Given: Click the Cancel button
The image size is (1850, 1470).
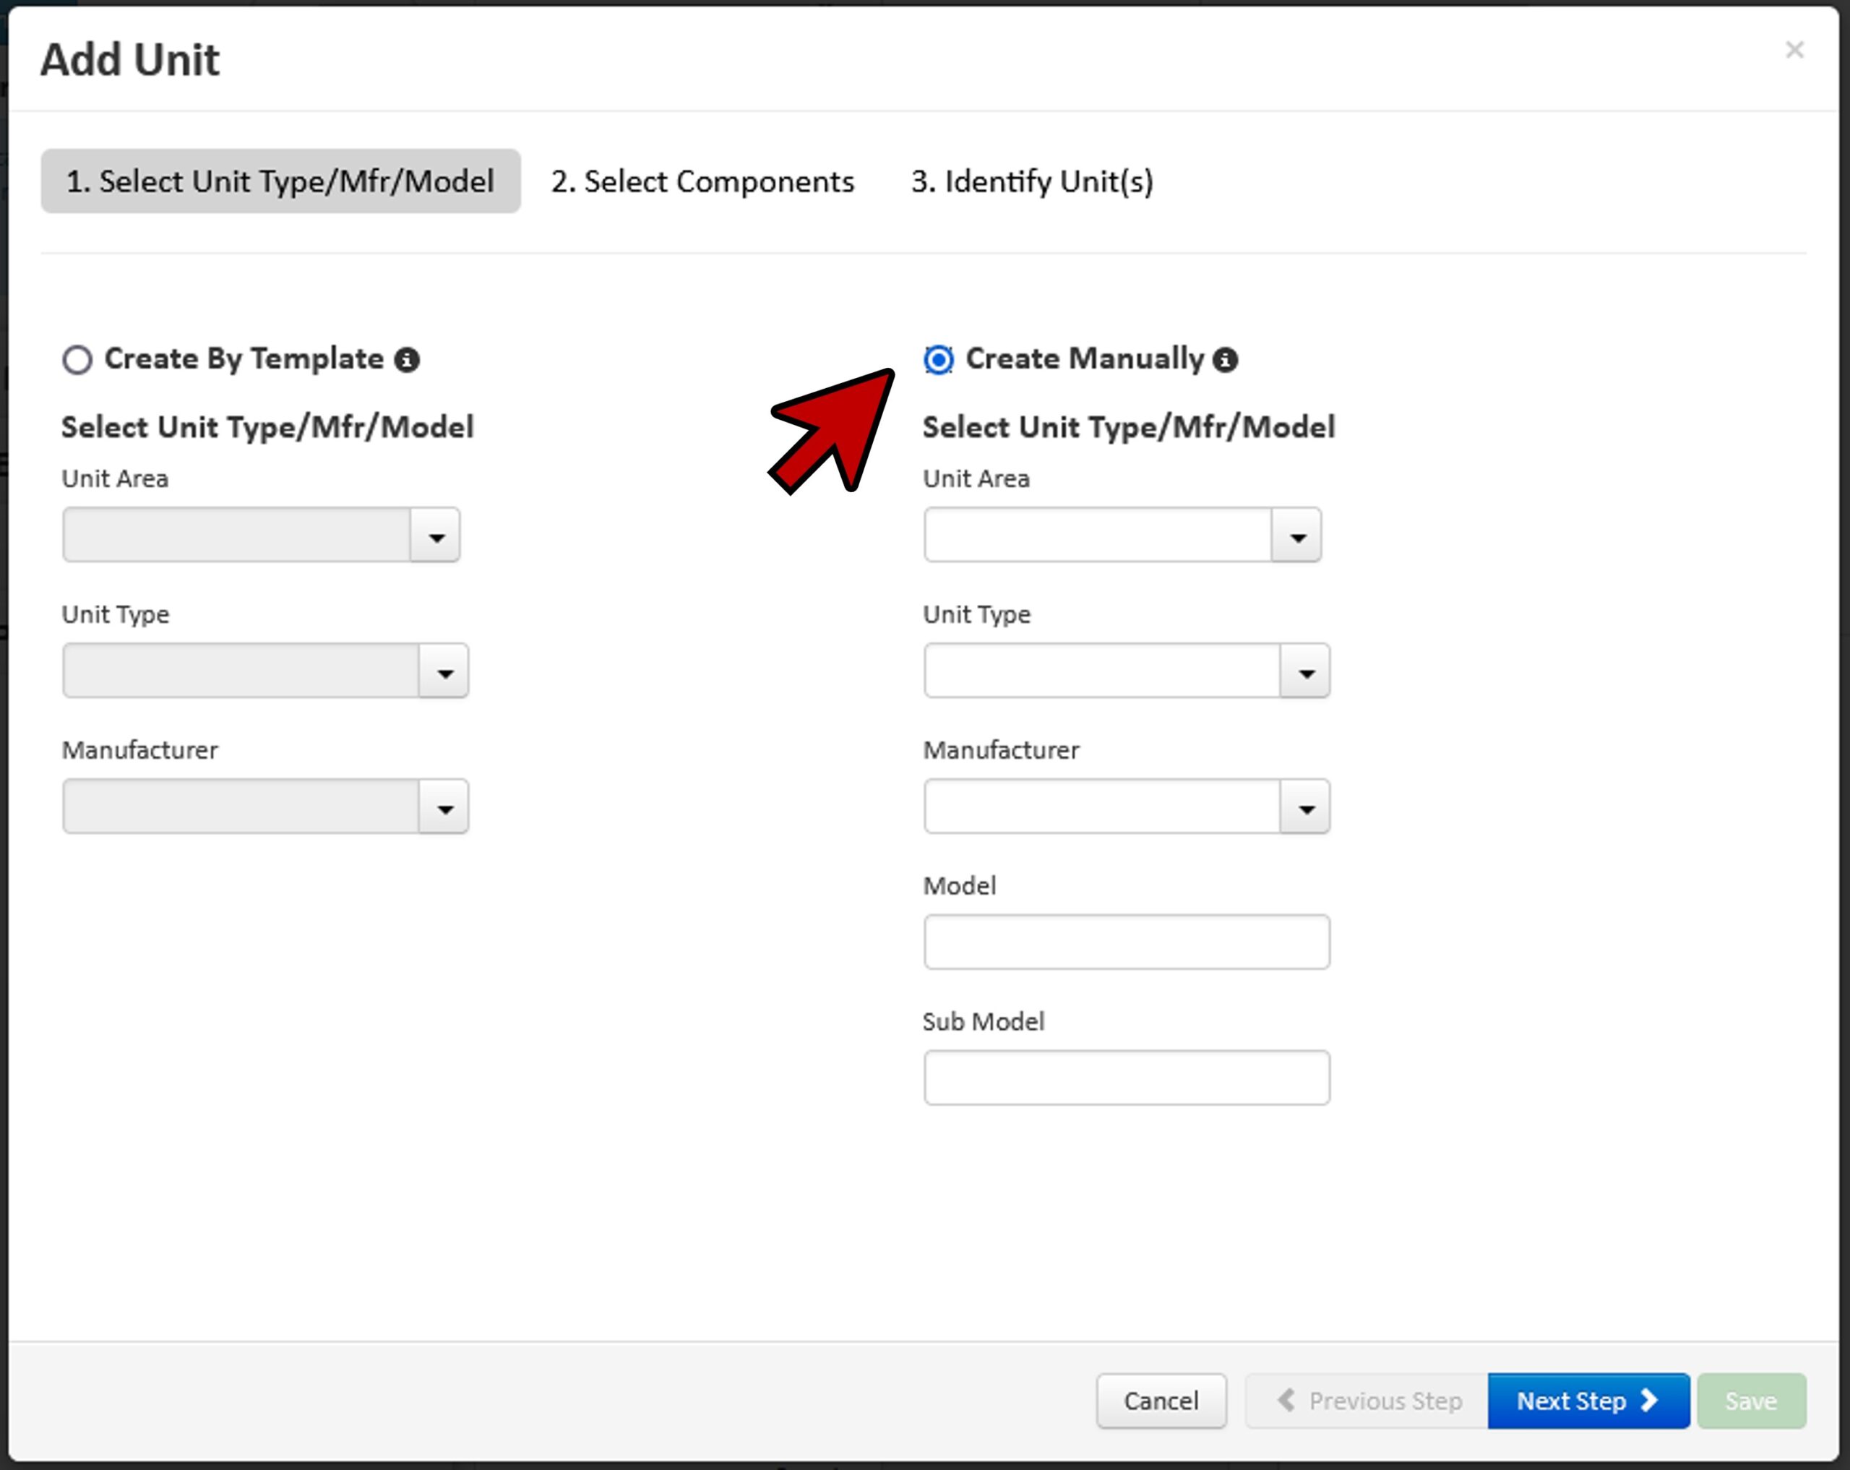Looking at the screenshot, I should pos(1161,1401).
